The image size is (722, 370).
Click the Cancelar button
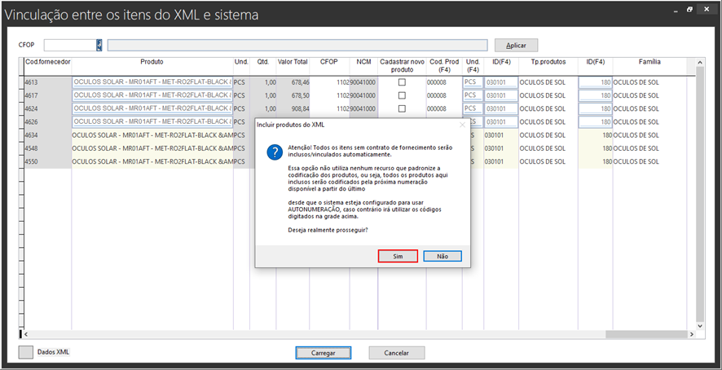396,353
